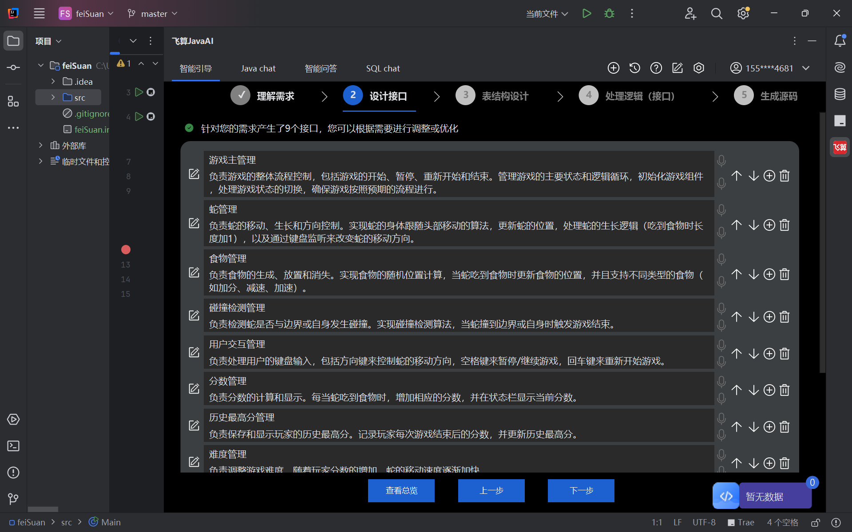
Task: Open Code With Me user icon
Action: click(x=690, y=14)
